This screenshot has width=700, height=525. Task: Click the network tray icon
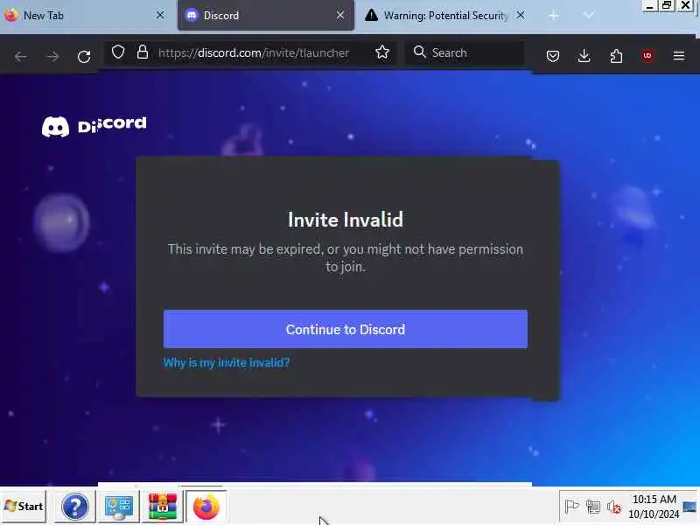[593, 507]
